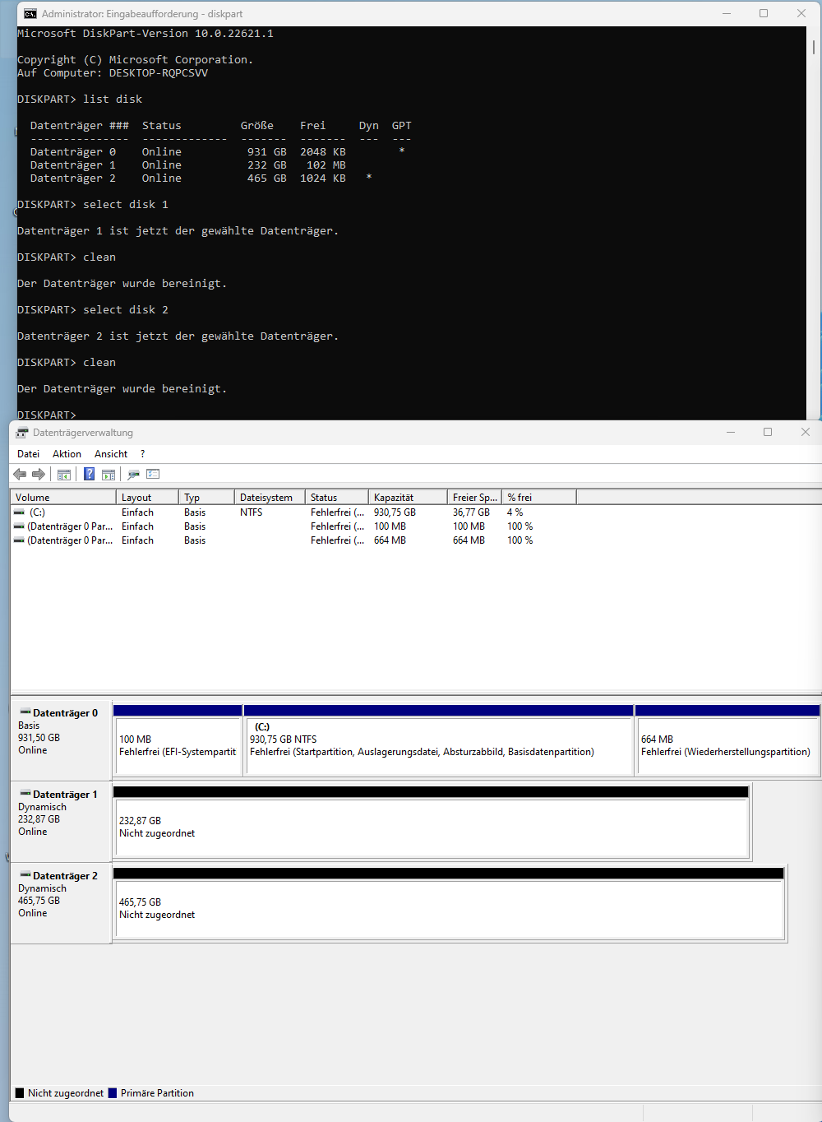Screen dimensions: 822x1122
Task: Sort by the Status column header
Action: click(337, 498)
